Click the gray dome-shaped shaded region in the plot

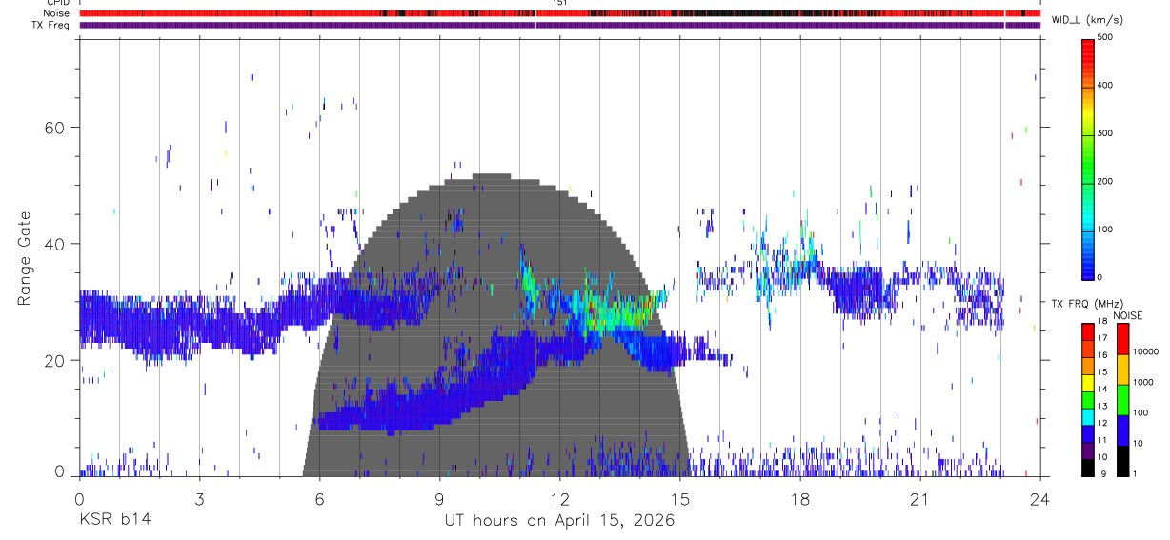pyautogui.click(x=495, y=324)
